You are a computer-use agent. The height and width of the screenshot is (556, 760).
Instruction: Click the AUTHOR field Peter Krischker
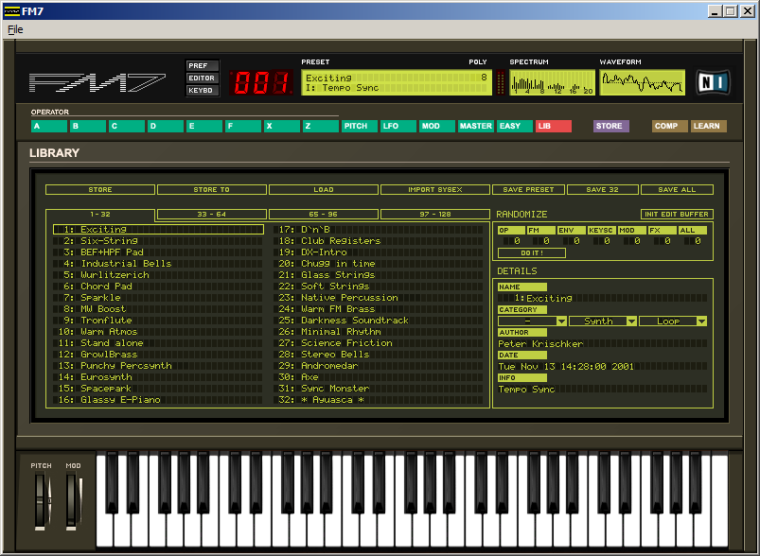(603, 344)
